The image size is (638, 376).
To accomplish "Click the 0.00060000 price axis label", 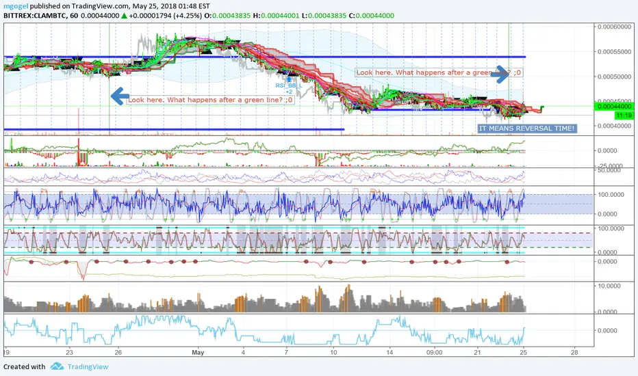I will click(614, 27).
